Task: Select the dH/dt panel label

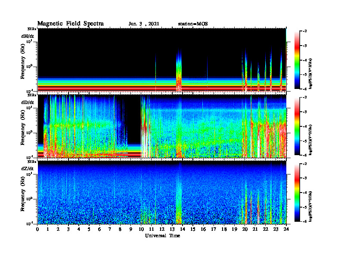Action: (x=28, y=36)
